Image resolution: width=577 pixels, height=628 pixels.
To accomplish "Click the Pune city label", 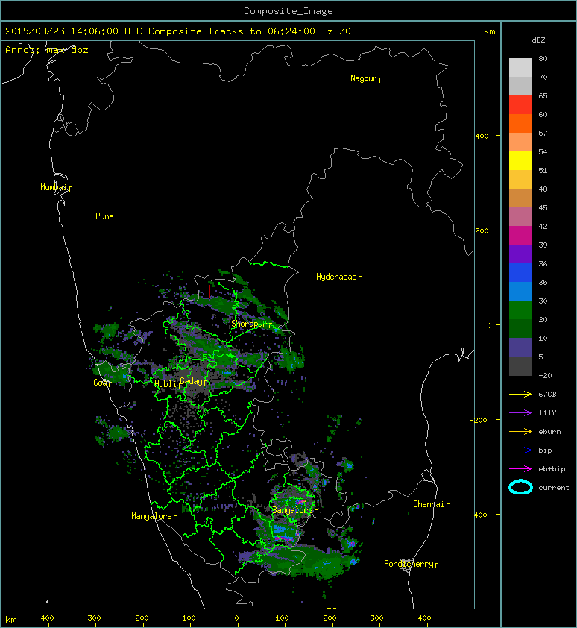I will click(104, 216).
